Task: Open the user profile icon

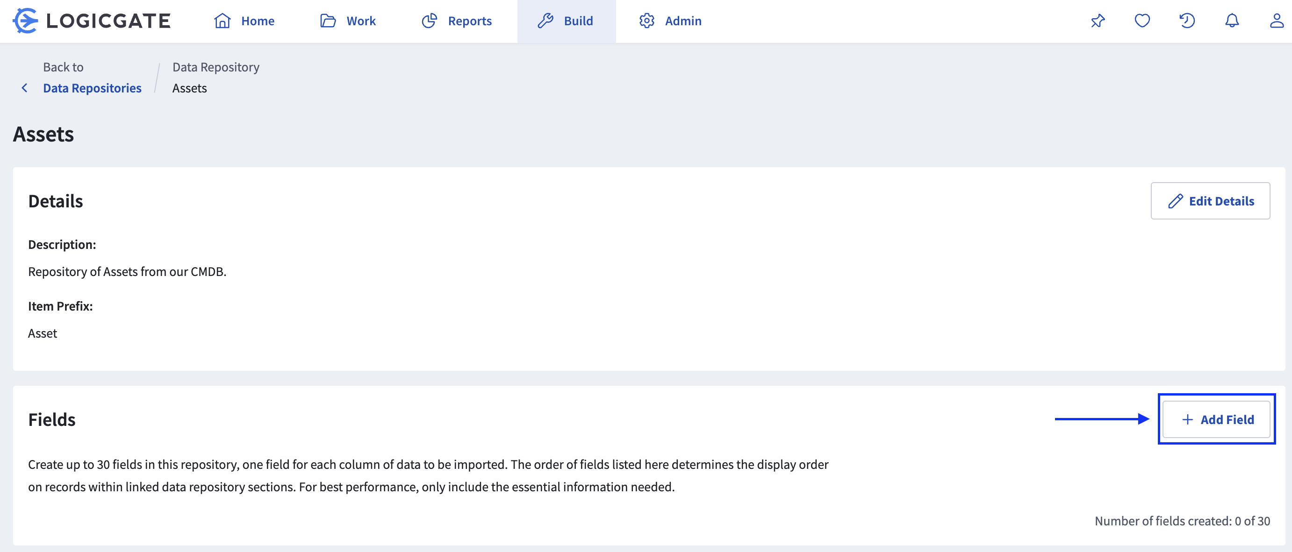Action: tap(1277, 21)
